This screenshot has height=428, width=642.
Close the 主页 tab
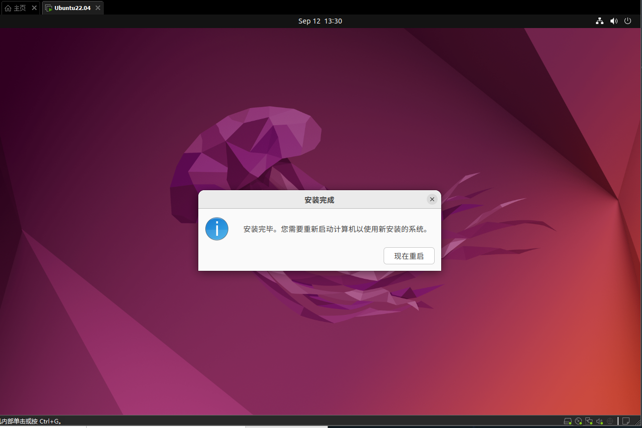coord(34,8)
